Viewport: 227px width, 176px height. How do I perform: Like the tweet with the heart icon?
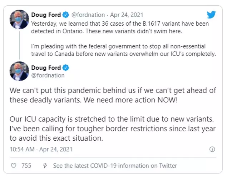pos(14,166)
